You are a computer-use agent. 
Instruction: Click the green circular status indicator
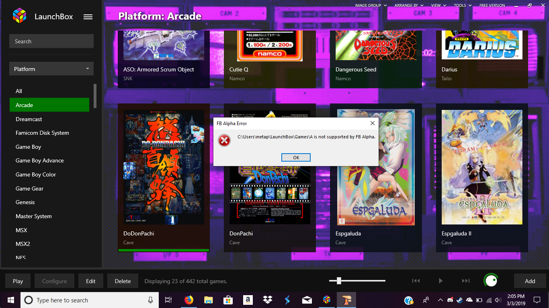491,281
